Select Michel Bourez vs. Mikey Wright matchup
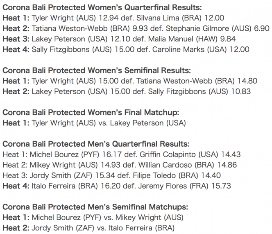 (93, 218)
